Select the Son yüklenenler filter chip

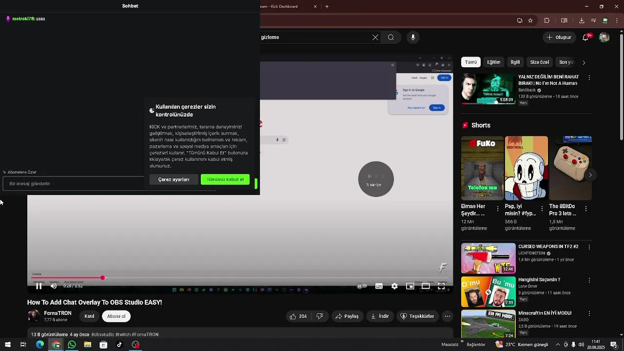[x=566, y=62]
